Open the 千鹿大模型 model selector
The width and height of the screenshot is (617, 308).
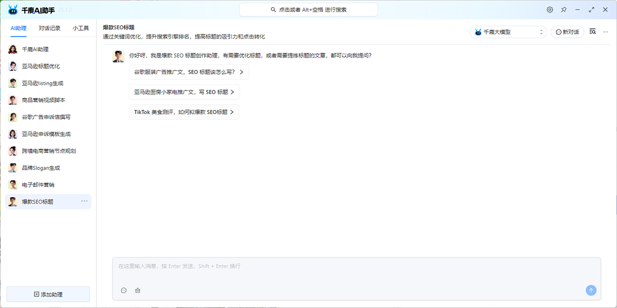coord(507,31)
